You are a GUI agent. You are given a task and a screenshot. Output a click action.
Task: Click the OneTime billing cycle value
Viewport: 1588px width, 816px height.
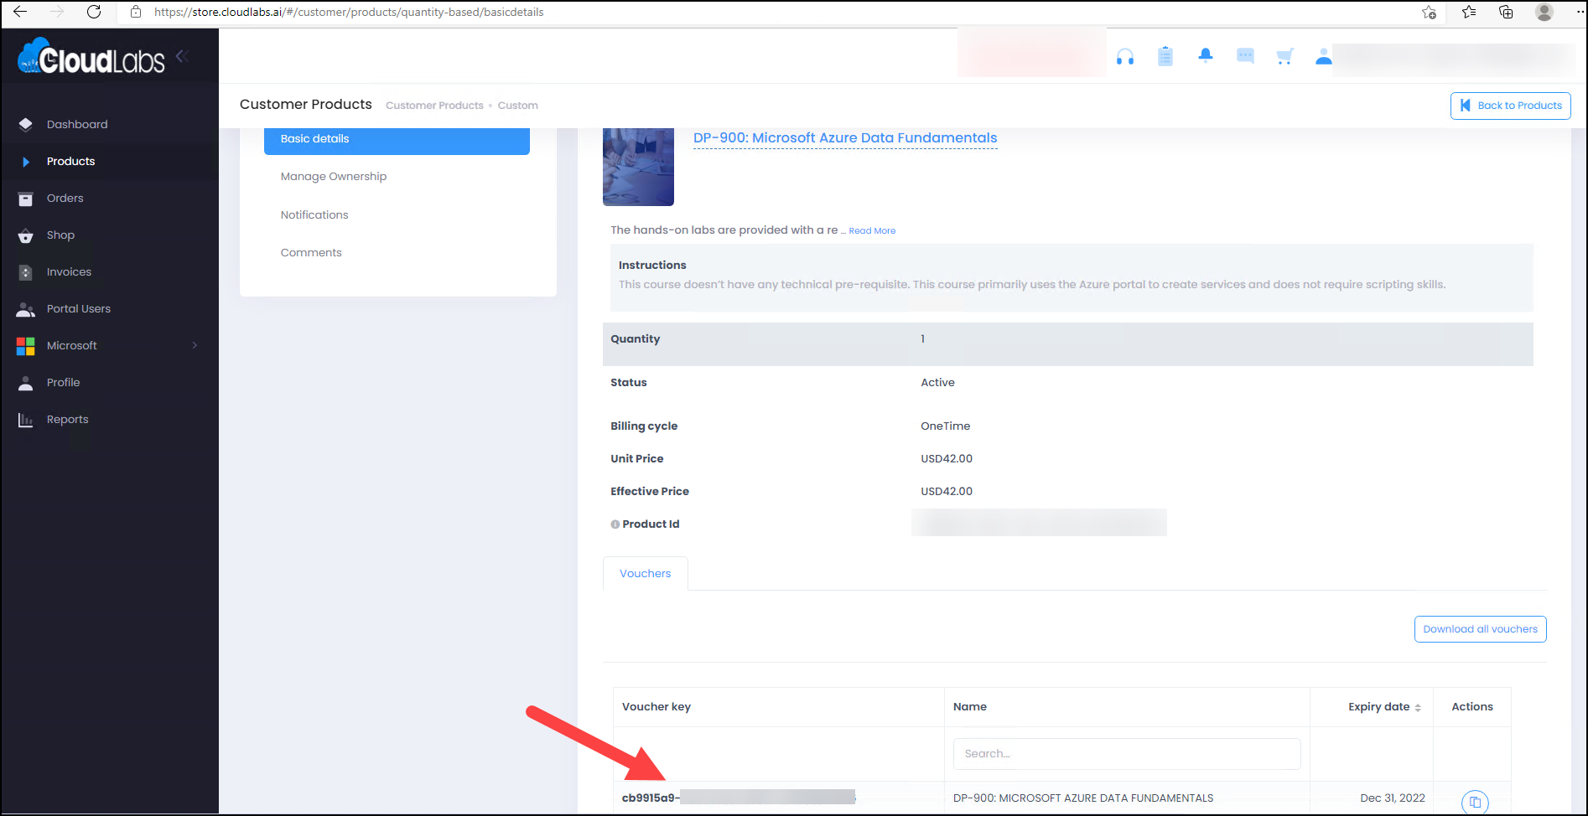[945, 426]
